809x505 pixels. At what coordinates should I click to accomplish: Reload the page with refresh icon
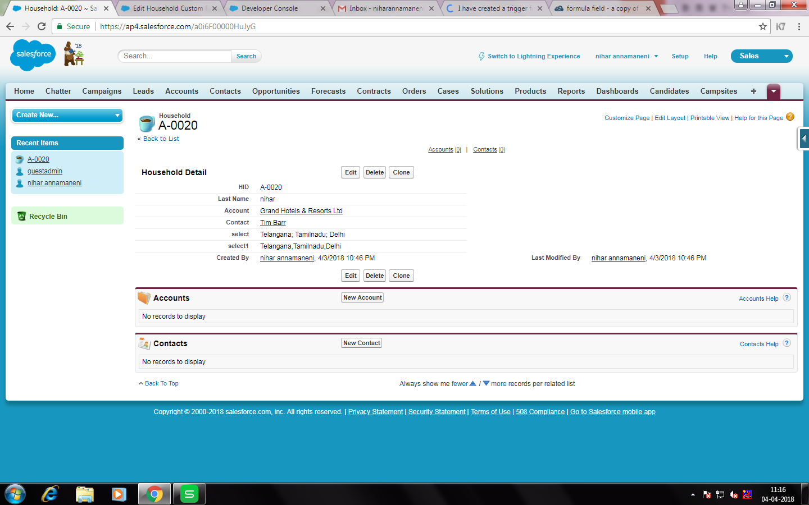pos(42,26)
